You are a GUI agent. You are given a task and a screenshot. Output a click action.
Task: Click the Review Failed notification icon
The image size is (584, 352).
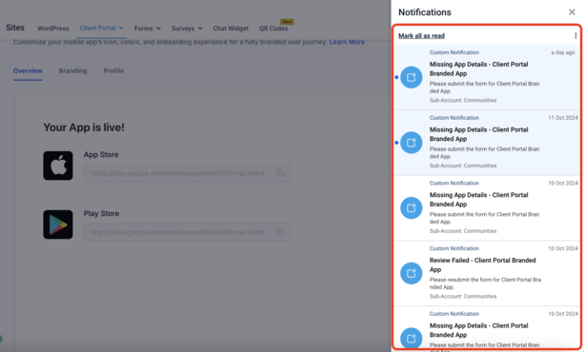[412, 273]
